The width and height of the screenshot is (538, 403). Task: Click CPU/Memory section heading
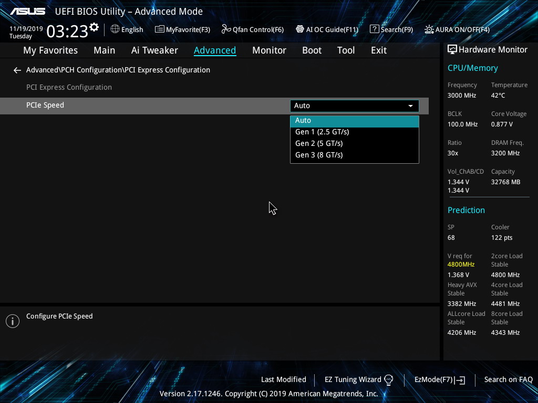point(472,68)
